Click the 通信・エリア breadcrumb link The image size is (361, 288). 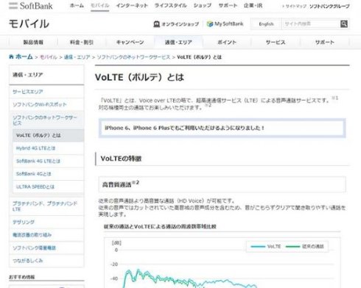pos(77,57)
